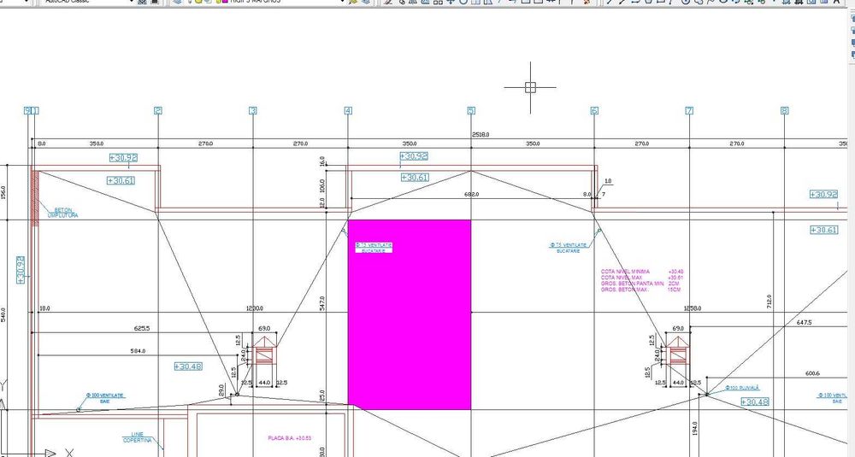The height and width of the screenshot is (457, 855).
Task: Click grid axis bubble 7
Action: pyautogui.click(x=689, y=110)
